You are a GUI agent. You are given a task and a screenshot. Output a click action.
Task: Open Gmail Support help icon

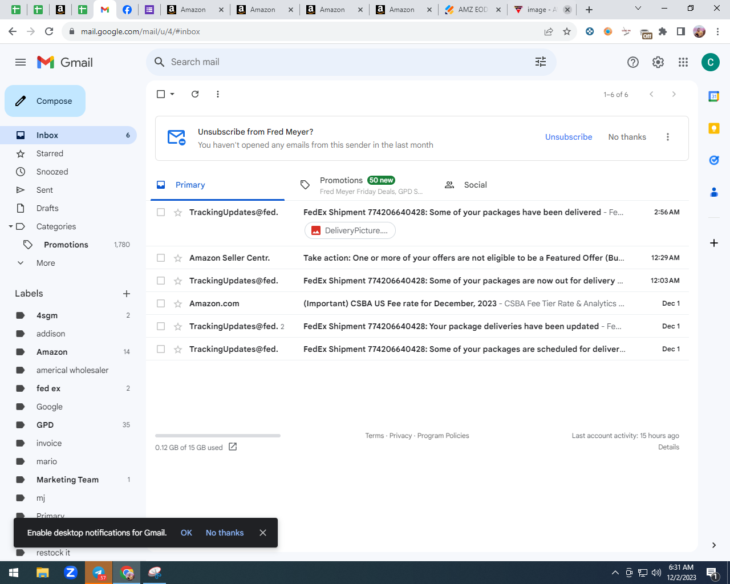(x=633, y=62)
